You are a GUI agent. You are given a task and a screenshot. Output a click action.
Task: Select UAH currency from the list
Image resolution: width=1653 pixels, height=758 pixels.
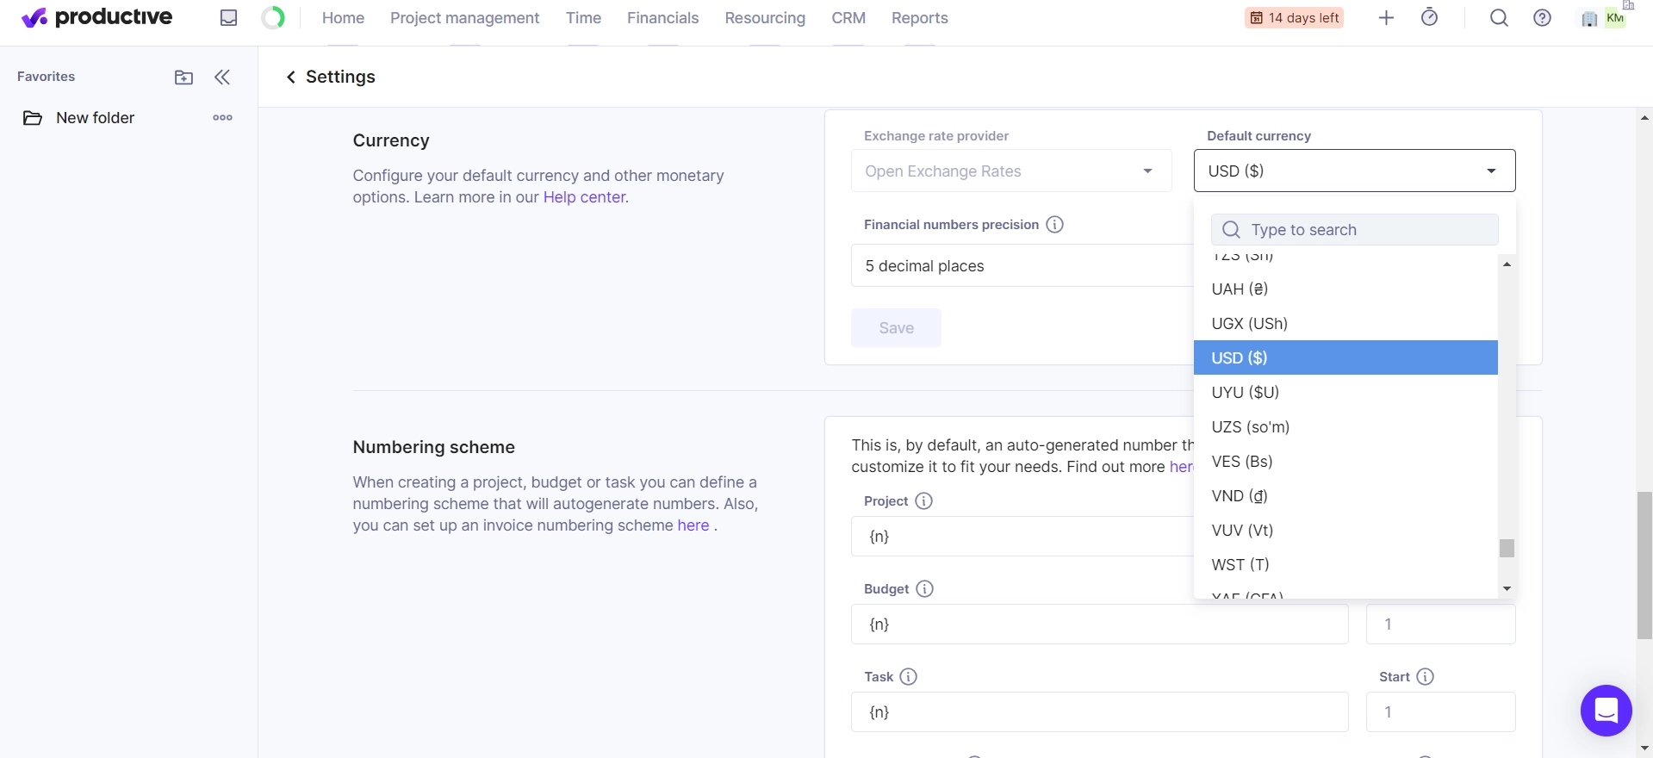[x=1240, y=289]
